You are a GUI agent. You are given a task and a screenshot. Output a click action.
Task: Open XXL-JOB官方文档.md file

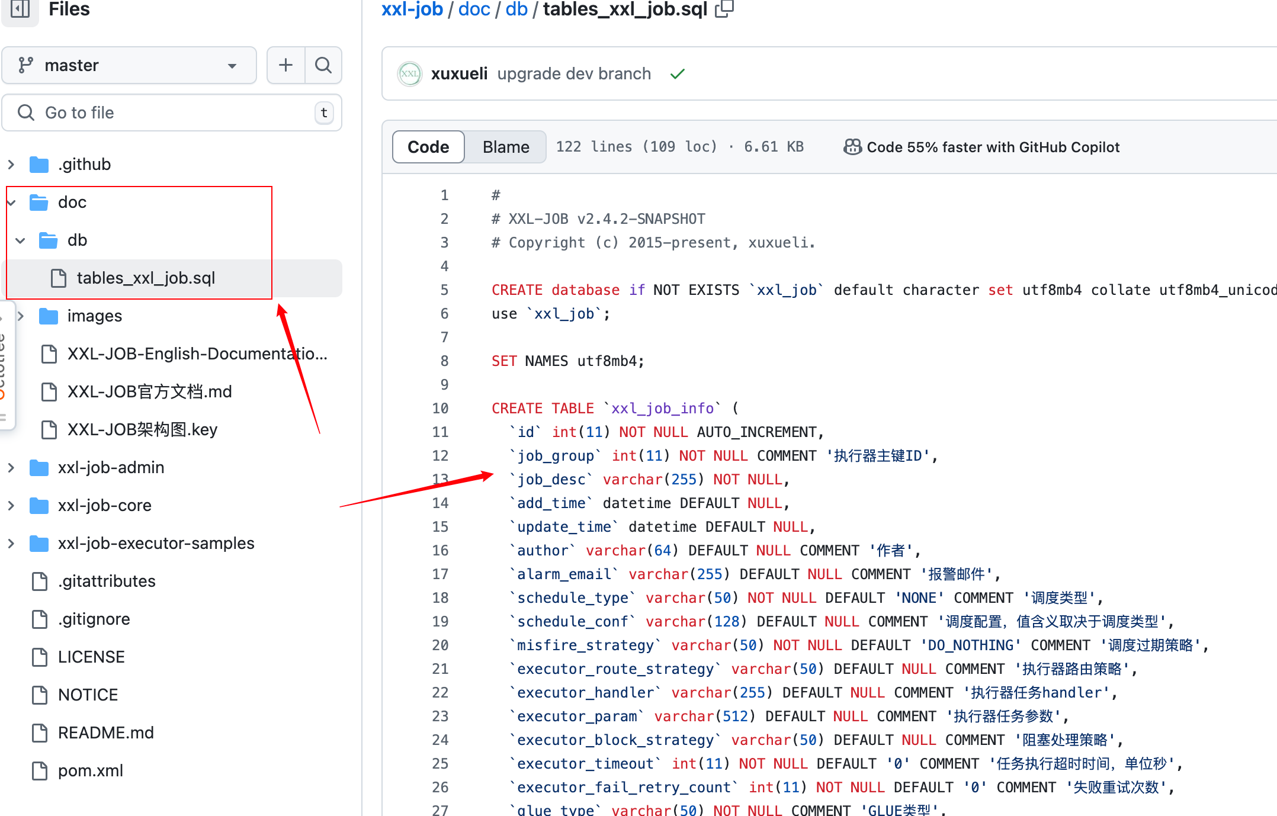[x=150, y=392]
